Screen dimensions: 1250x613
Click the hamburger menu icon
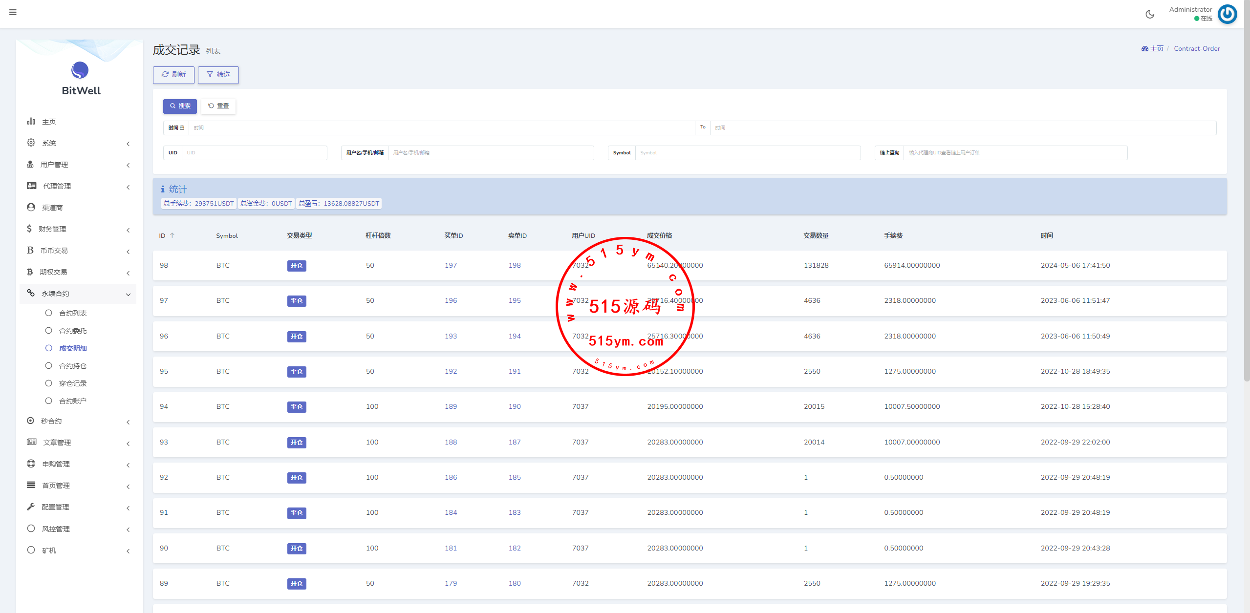pyautogui.click(x=13, y=12)
